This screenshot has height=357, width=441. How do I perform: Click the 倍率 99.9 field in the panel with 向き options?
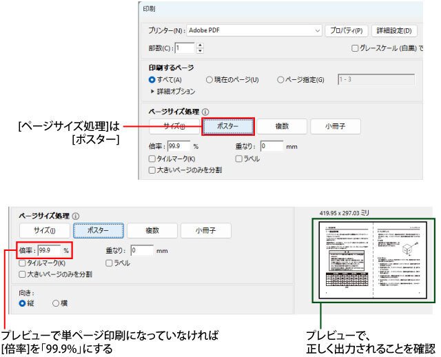point(49,250)
